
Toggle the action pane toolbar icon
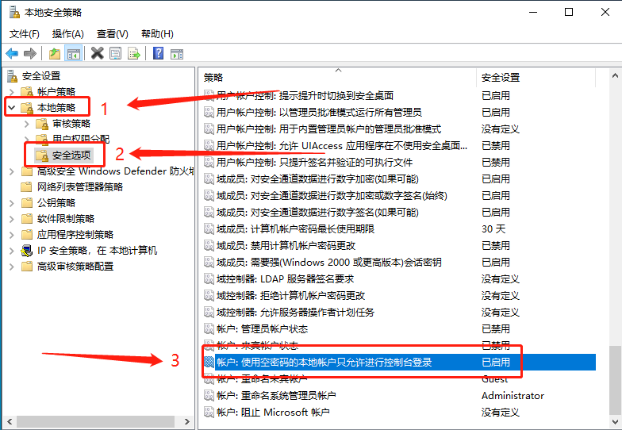177,54
